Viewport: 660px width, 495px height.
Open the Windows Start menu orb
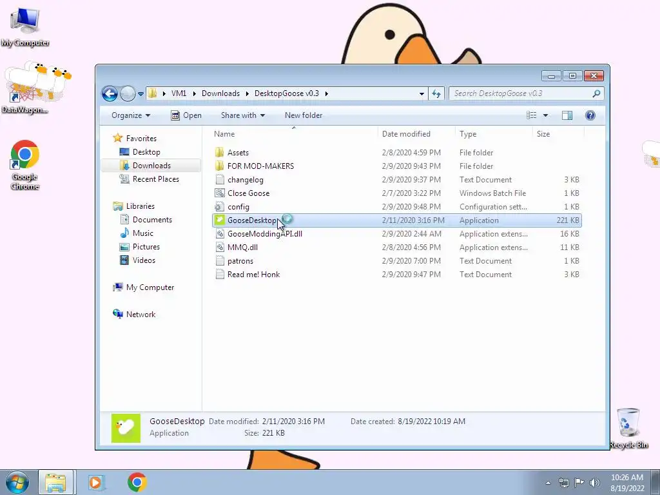(x=17, y=482)
